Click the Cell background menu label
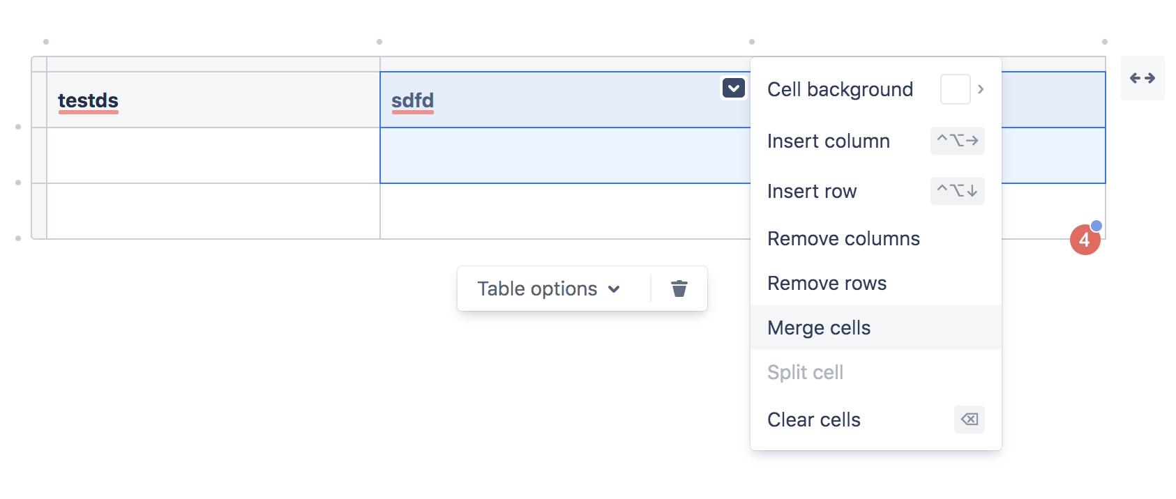The height and width of the screenshot is (499, 1176). (840, 89)
